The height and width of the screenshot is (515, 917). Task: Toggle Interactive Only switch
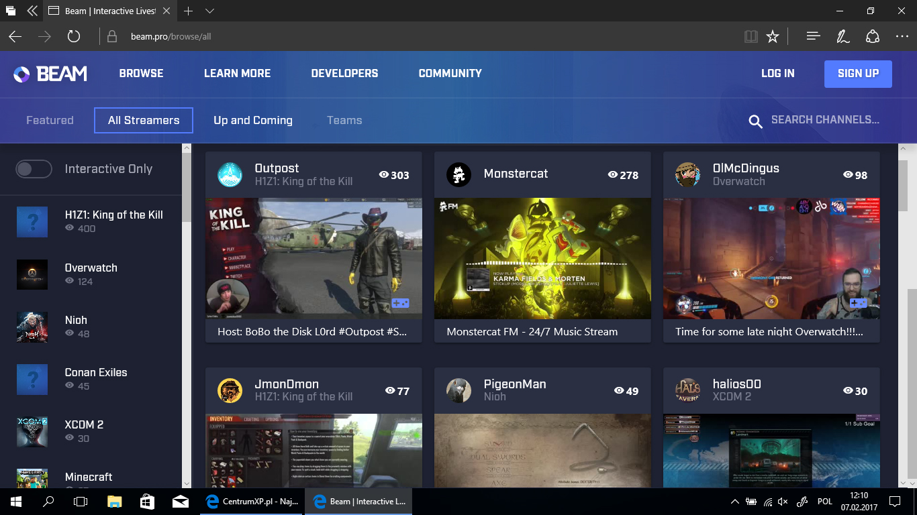[34, 169]
